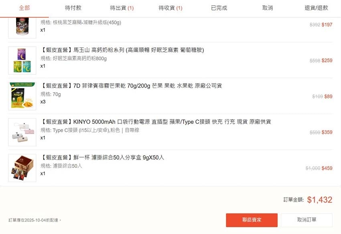
Task: Switch to the 待付款 tab
Action: click(x=73, y=8)
